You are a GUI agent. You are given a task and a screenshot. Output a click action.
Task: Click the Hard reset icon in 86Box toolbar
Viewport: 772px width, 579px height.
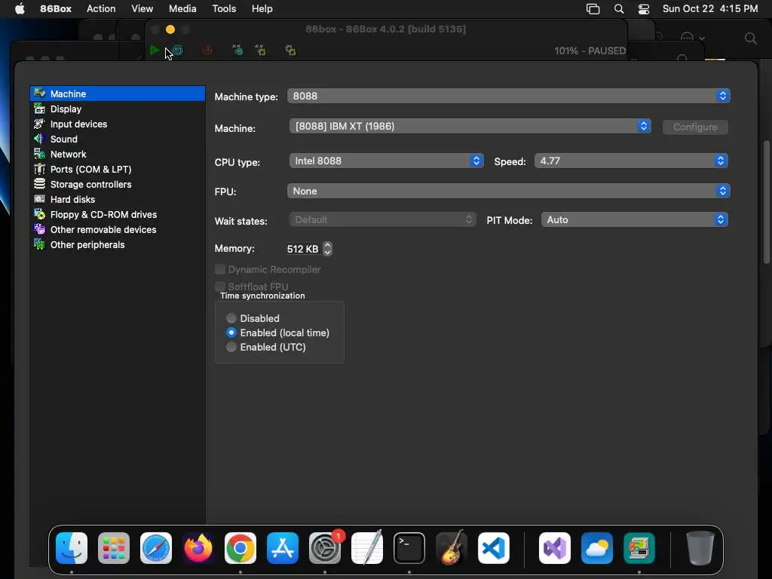178,51
